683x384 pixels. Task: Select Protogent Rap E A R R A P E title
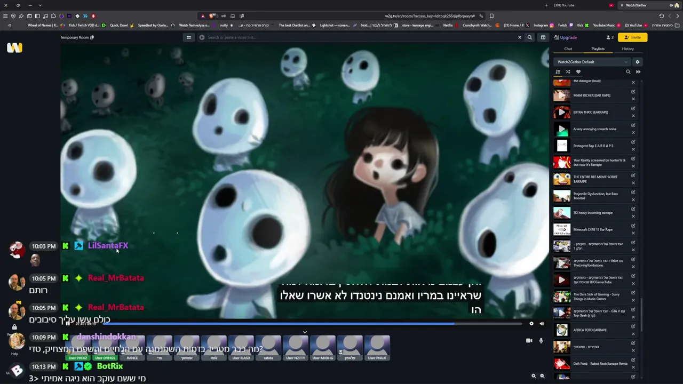[x=593, y=146]
